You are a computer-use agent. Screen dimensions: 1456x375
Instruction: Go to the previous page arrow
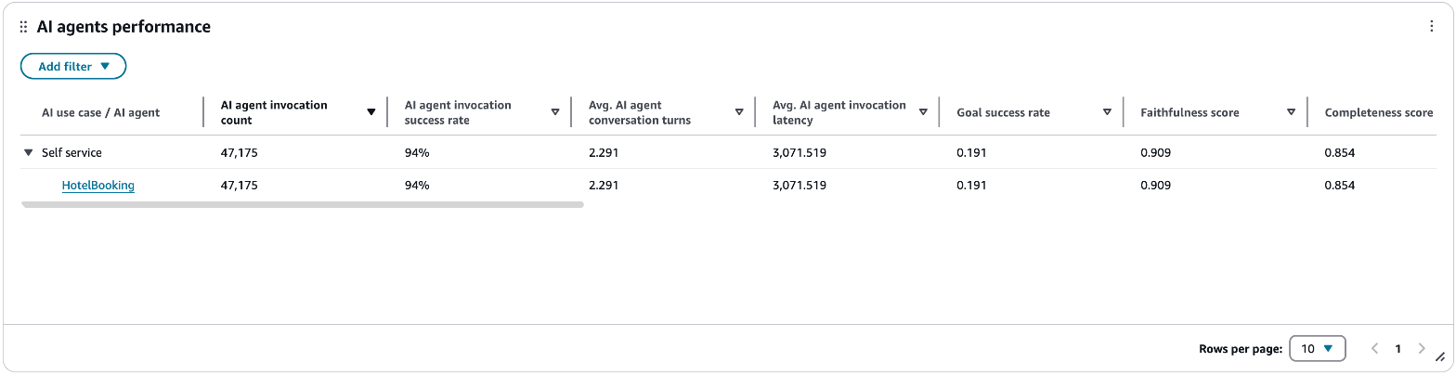[x=1375, y=349]
